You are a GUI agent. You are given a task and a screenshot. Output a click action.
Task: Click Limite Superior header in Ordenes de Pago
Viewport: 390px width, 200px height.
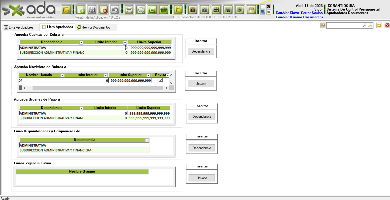[148, 108]
